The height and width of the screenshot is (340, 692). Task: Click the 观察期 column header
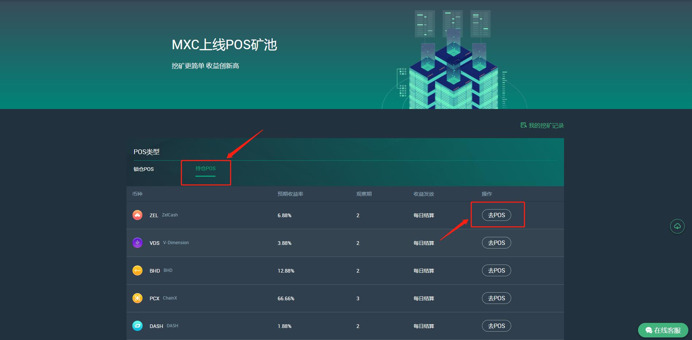[x=364, y=194]
